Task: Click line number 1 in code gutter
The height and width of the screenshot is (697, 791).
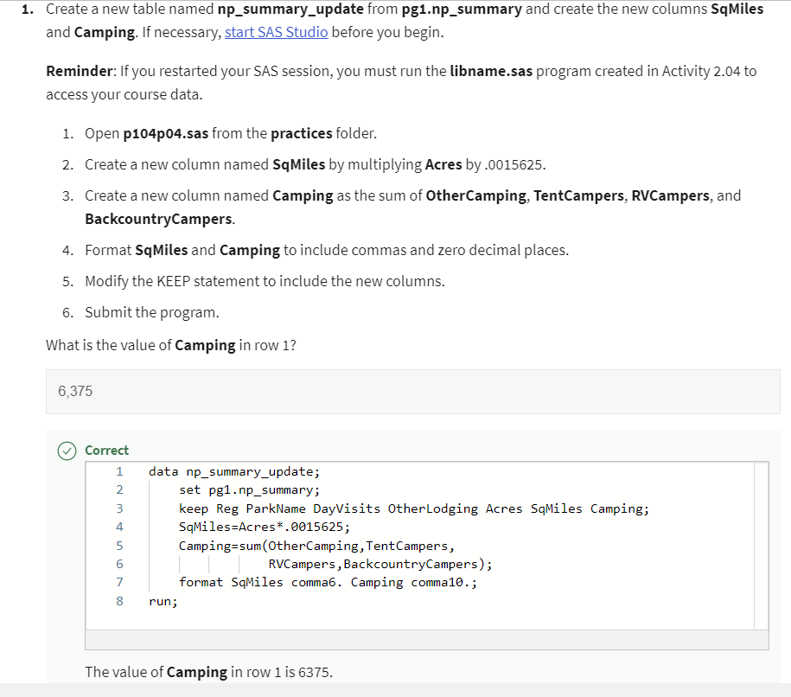Action: tap(119, 472)
